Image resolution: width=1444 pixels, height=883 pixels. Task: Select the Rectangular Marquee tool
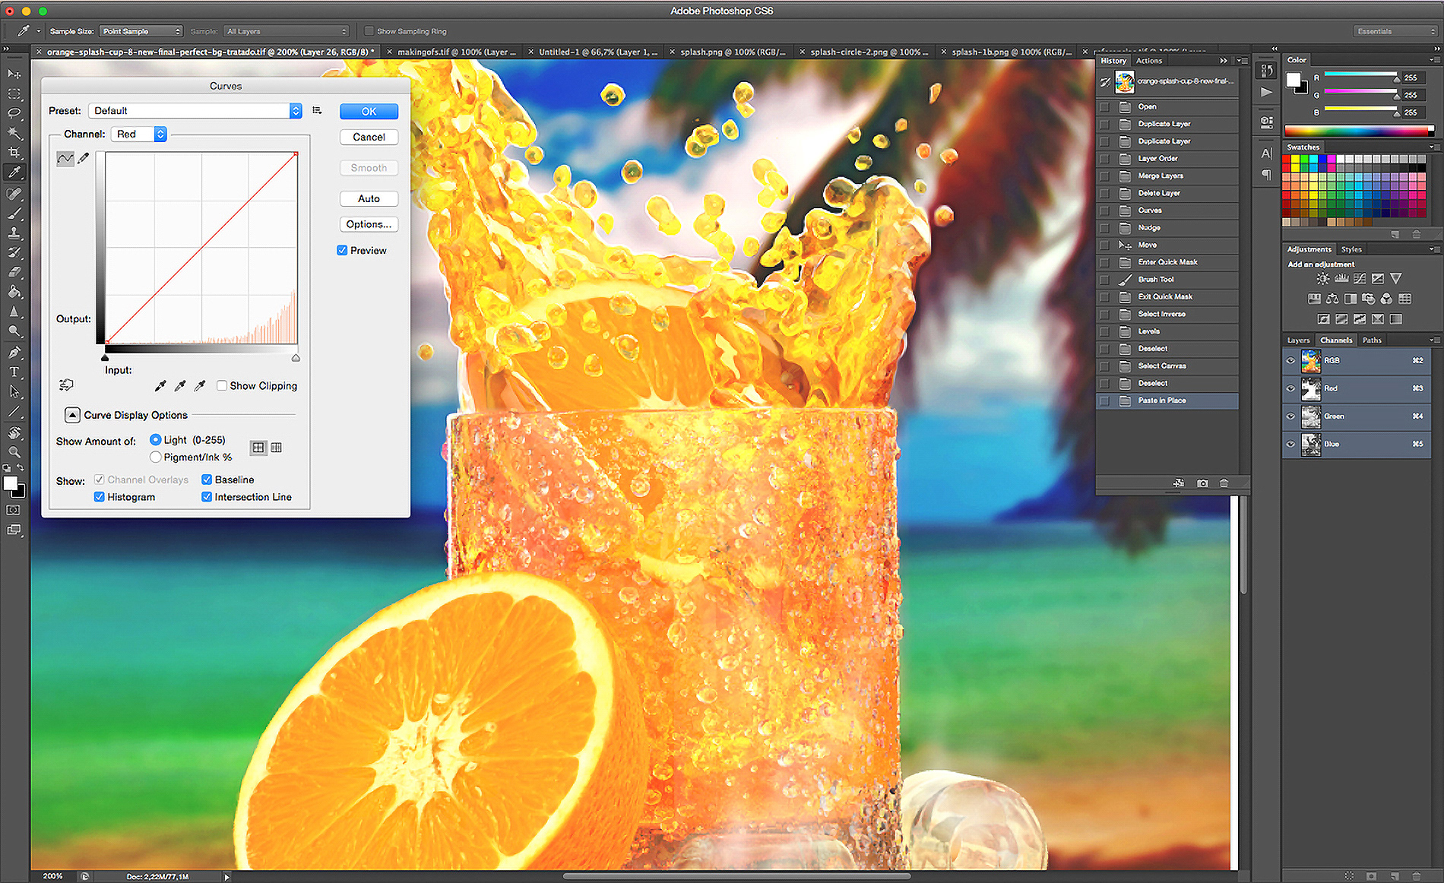(x=14, y=93)
